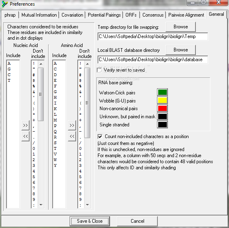Select + in nucleic acid Don't include list
229x228 pixels.
(x=34, y=120)
